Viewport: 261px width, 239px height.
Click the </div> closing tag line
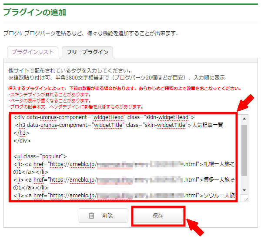pyautogui.click(x=22, y=141)
